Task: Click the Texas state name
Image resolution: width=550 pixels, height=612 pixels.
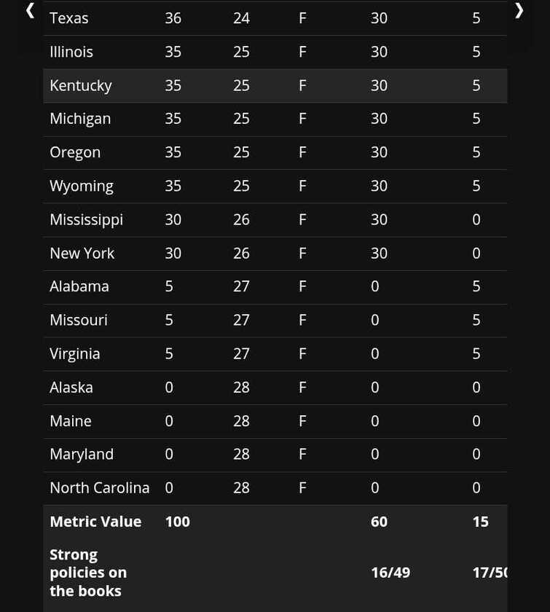Action: (x=69, y=18)
